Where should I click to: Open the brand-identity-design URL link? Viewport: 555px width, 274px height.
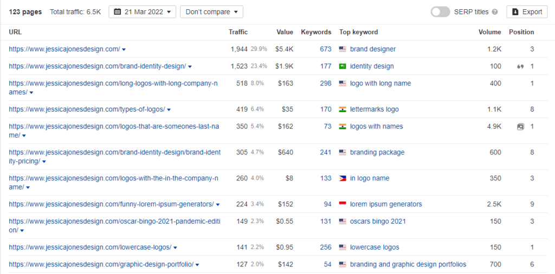pyautogui.click(x=98, y=66)
